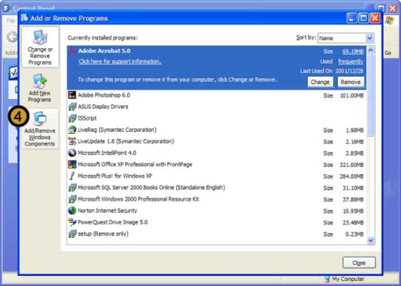The image size is (401, 286).
Task: Select the Microsoft Plus! for Windows XP icon
Action: (x=72, y=176)
